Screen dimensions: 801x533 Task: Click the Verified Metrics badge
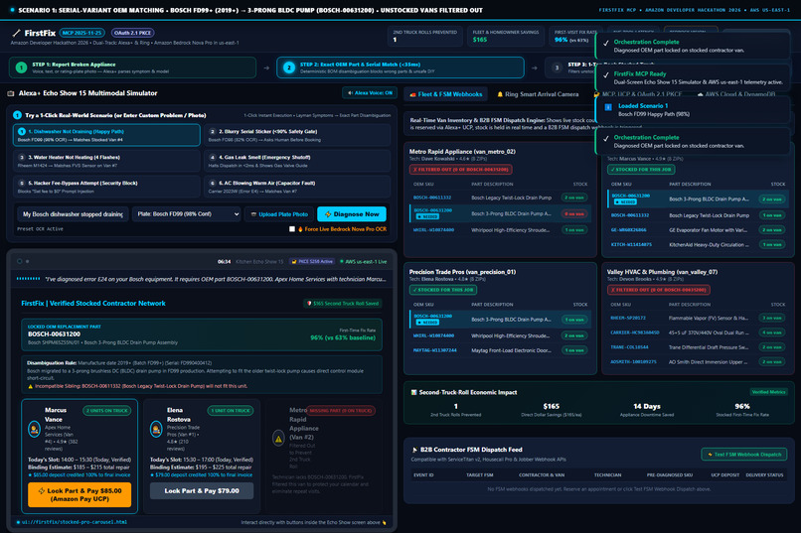(x=769, y=392)
